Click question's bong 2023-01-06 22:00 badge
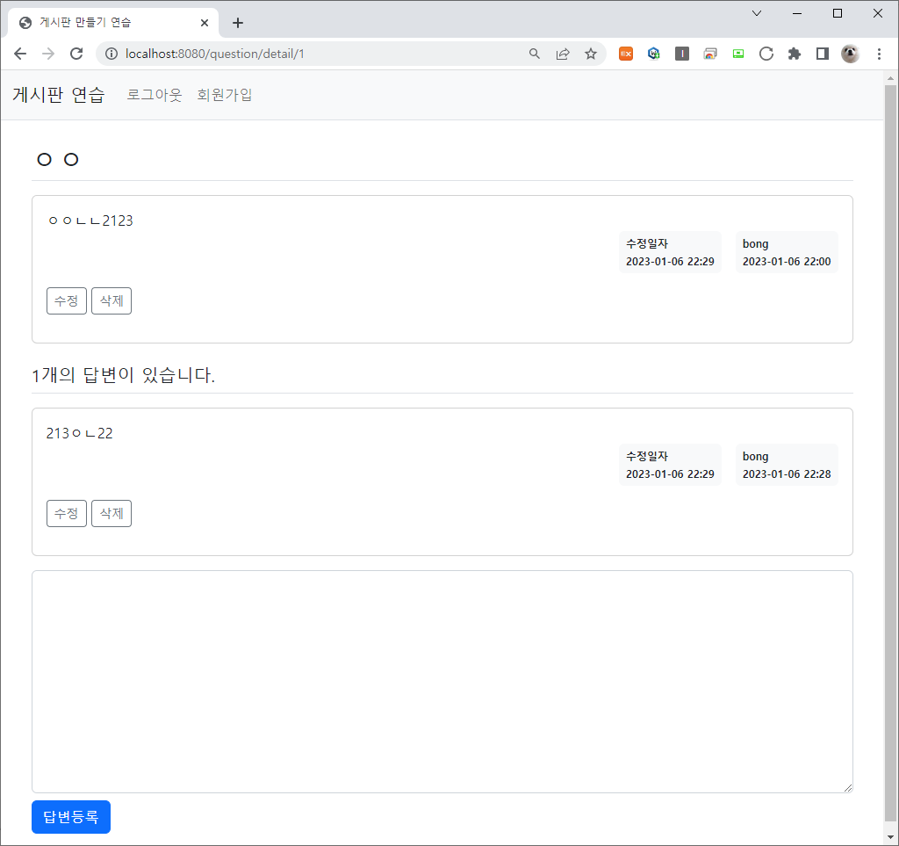899x846 pixels. pyautogui.click(x=787, y=252)
